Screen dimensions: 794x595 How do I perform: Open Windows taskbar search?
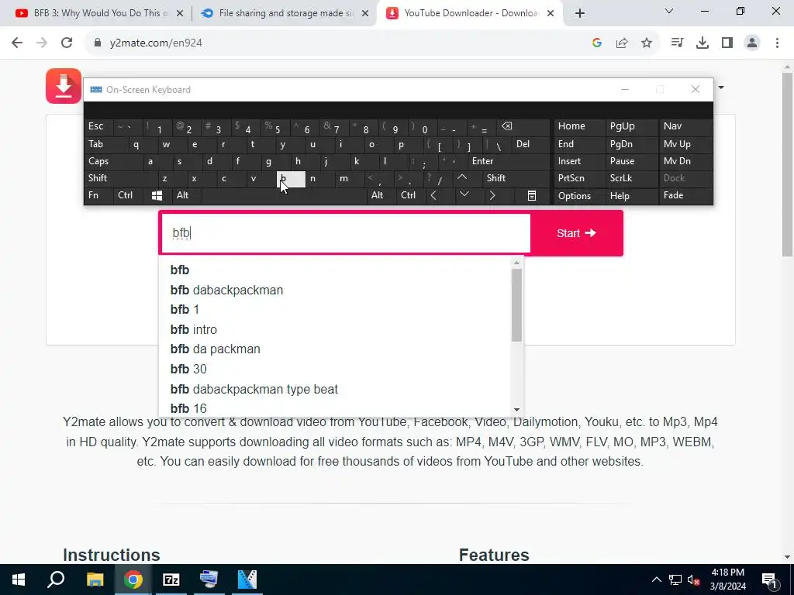tap(56, 580)
